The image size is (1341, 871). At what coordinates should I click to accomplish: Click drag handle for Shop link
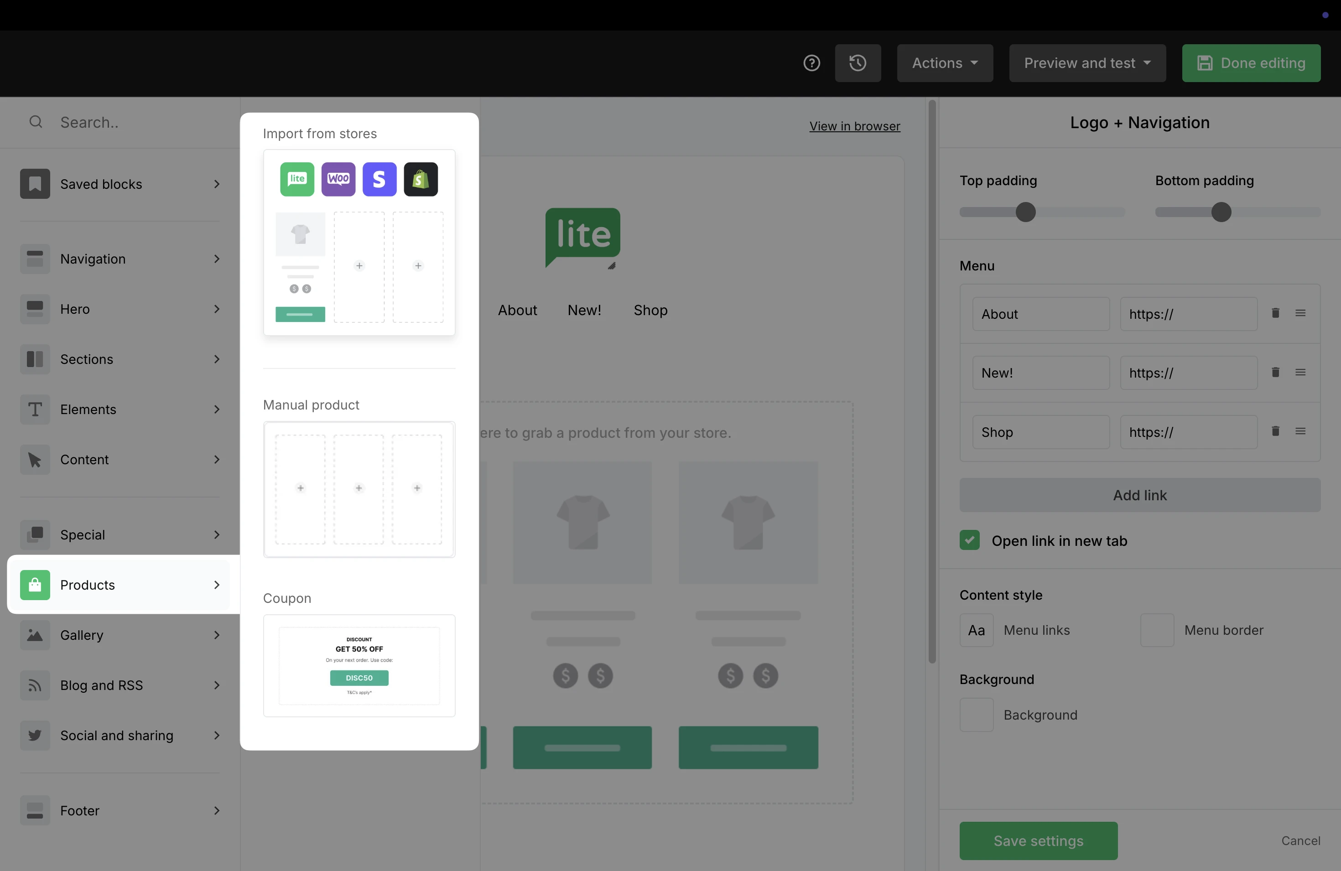(1300, 431)
